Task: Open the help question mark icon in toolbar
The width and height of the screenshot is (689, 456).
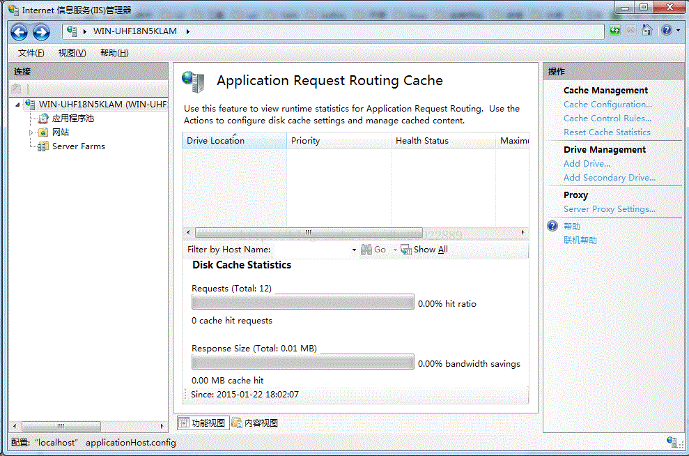Action: (x=667, y=31)
